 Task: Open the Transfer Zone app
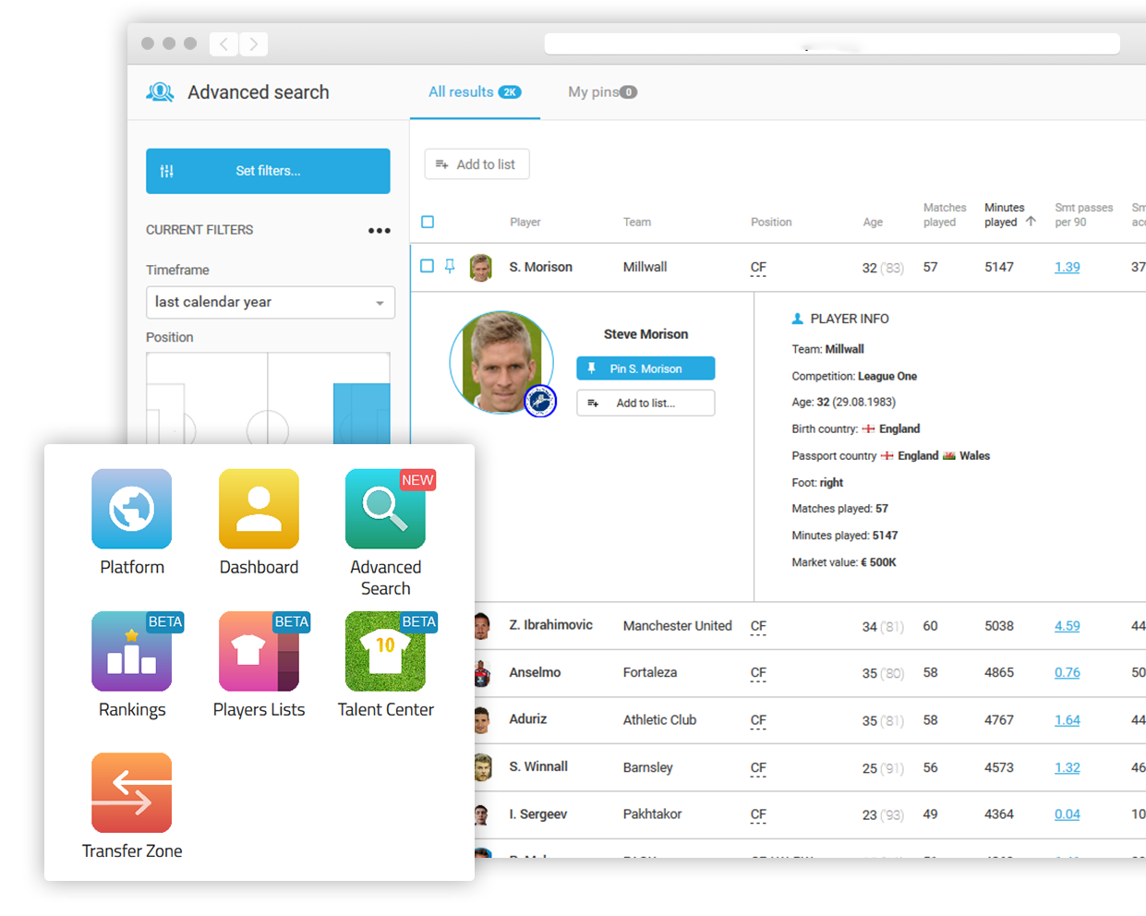click(131, 792)
